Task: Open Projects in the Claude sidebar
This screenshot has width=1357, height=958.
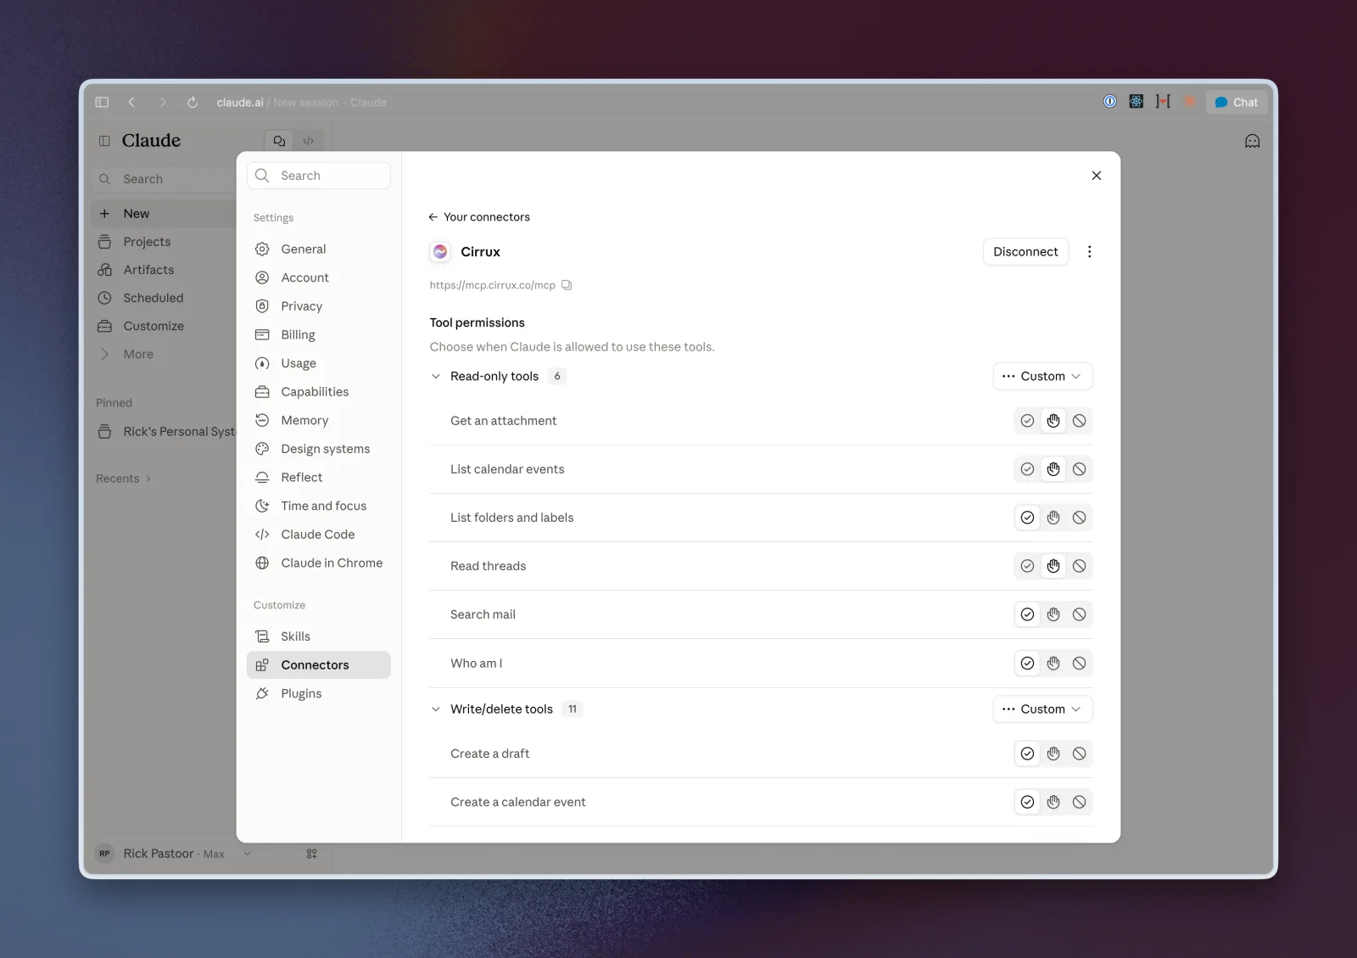Action: tap(163, 242)
